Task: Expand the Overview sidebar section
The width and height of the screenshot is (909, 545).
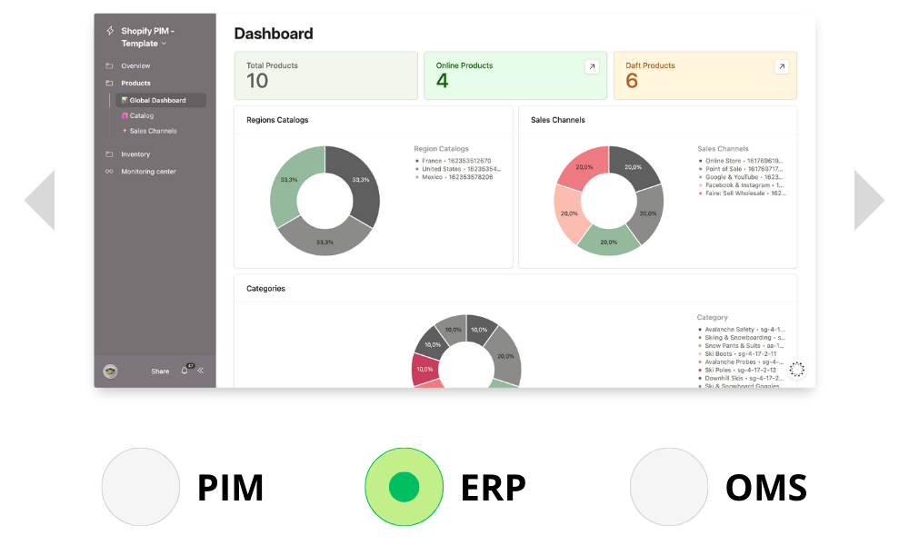Action: pos(135,66)
